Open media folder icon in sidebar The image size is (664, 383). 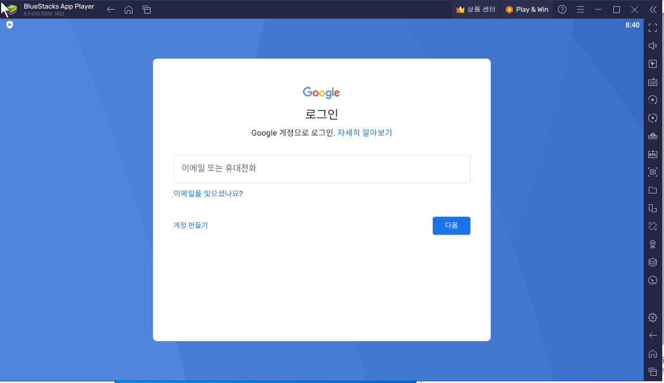(653, 190)
